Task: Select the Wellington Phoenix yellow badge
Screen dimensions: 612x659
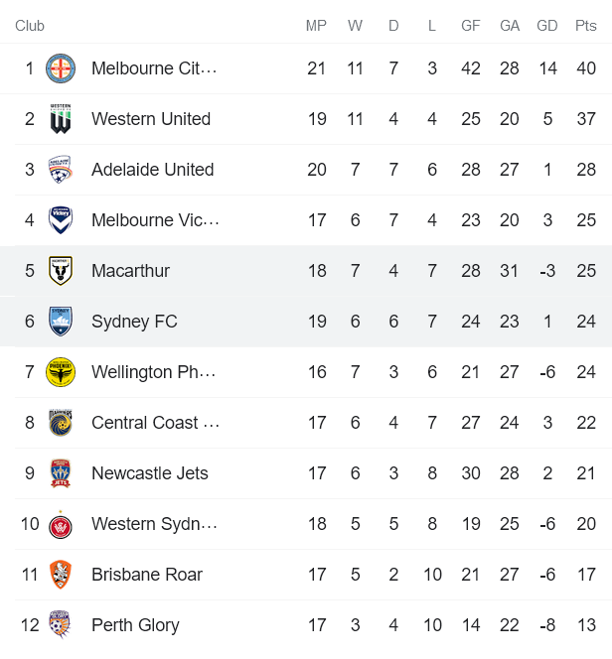Action: click(61, 372)
